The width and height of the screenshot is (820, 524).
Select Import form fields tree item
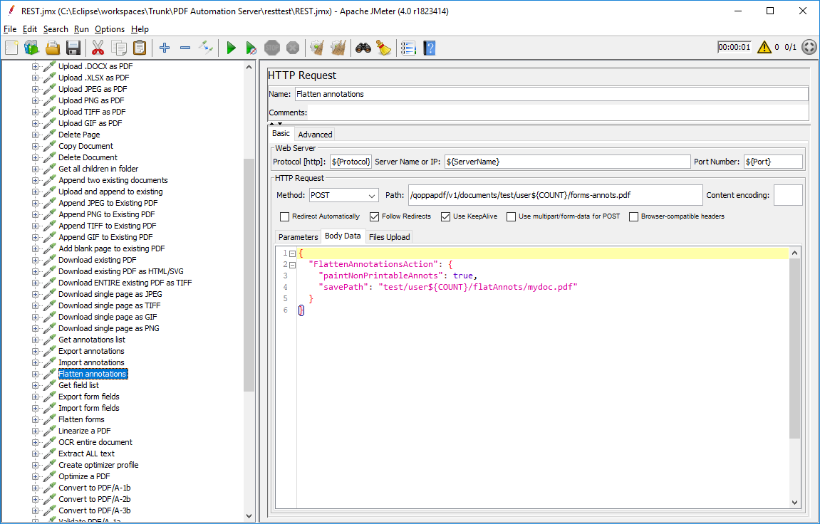pyautogui.click(x=89, y=408)
